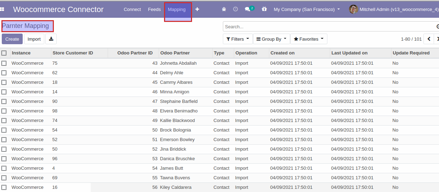439x192 pixels.
Task: Click James Butt partner name
Action: (171, 168)
